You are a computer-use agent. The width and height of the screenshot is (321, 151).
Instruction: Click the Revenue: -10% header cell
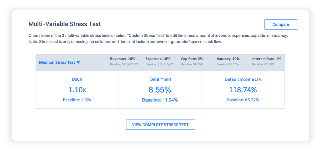pos(124,61)
